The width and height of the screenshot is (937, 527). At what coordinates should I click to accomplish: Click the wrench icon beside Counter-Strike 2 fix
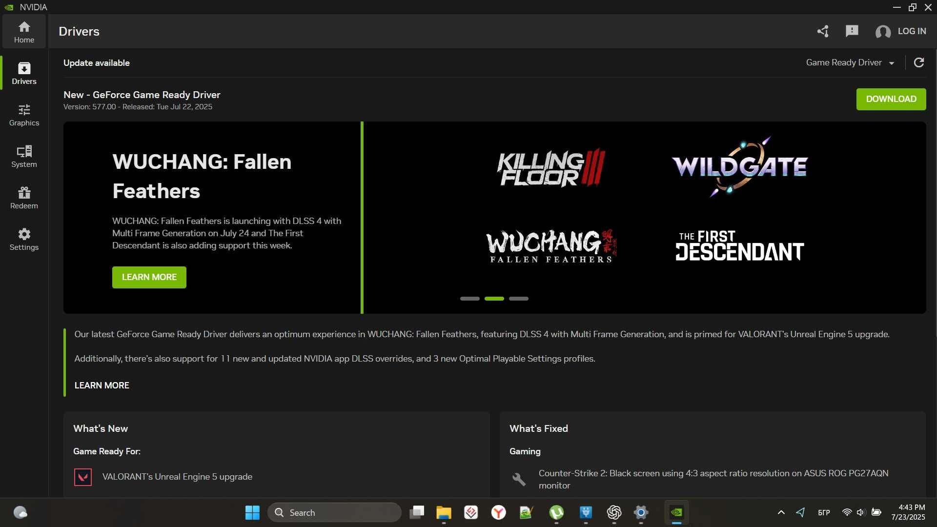[519, 479]
